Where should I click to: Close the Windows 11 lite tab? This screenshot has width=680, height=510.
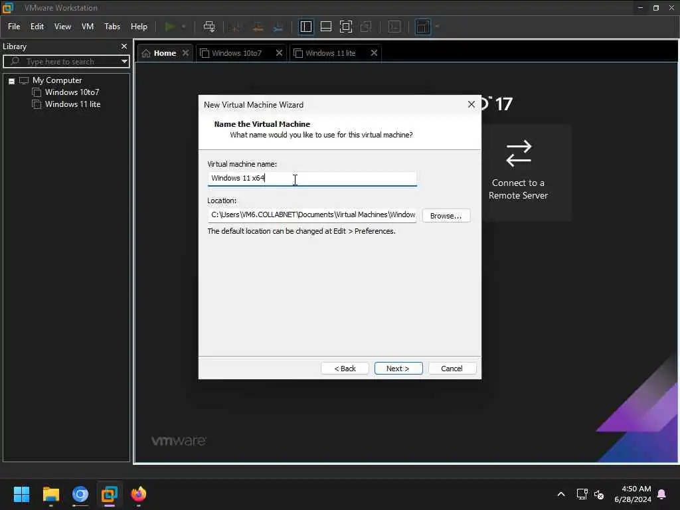[374, 53]
